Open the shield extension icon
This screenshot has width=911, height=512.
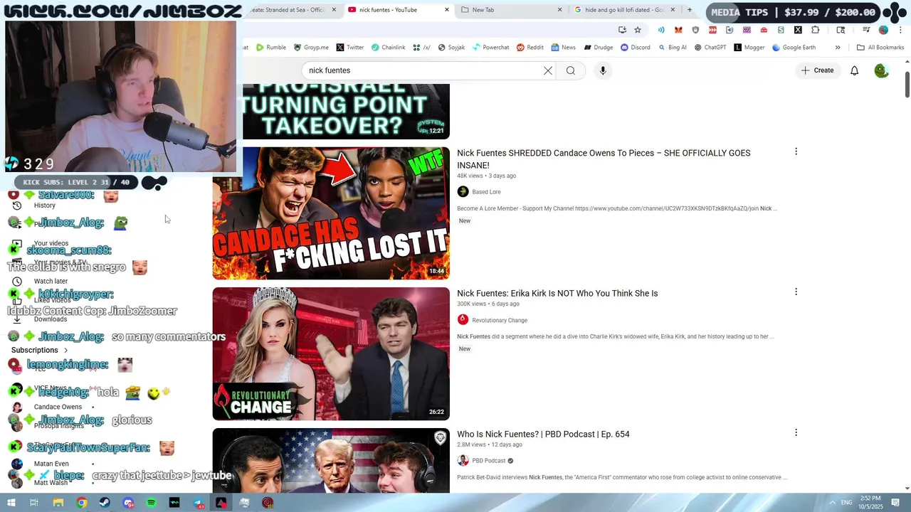pos(695,30)
